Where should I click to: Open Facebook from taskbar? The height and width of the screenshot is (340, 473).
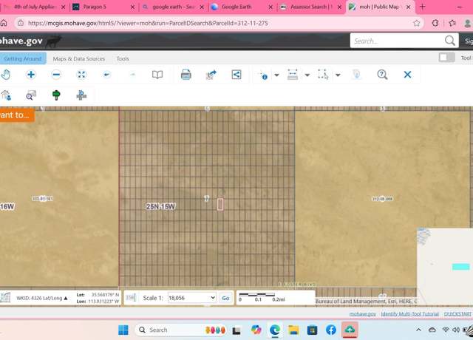331,330
